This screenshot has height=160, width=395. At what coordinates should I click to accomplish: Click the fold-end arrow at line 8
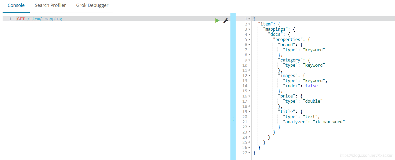tap(249, 55)
